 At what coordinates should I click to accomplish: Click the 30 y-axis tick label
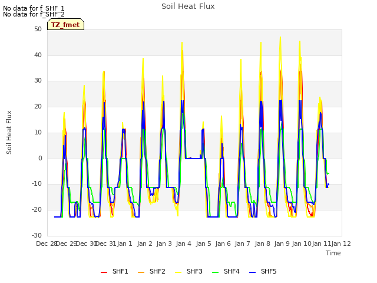(38, 81)
